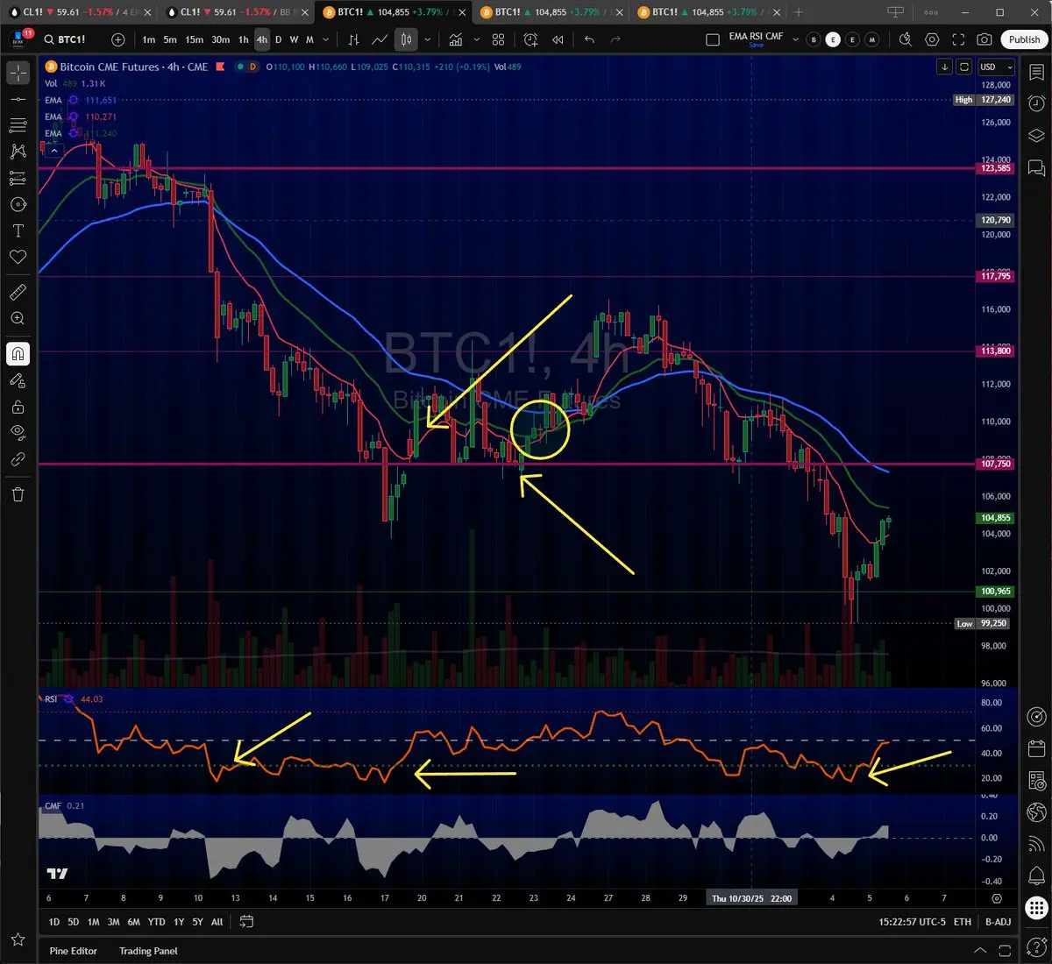Select the crosshair cursor tool

point(18,73)
